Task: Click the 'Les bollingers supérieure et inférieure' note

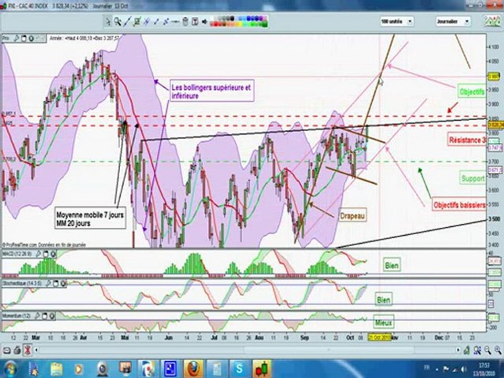Action: coord(212,91)
